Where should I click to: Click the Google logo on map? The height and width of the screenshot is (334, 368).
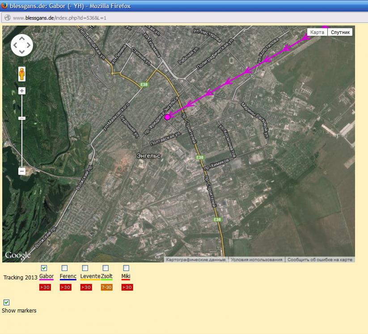[18, 255]
